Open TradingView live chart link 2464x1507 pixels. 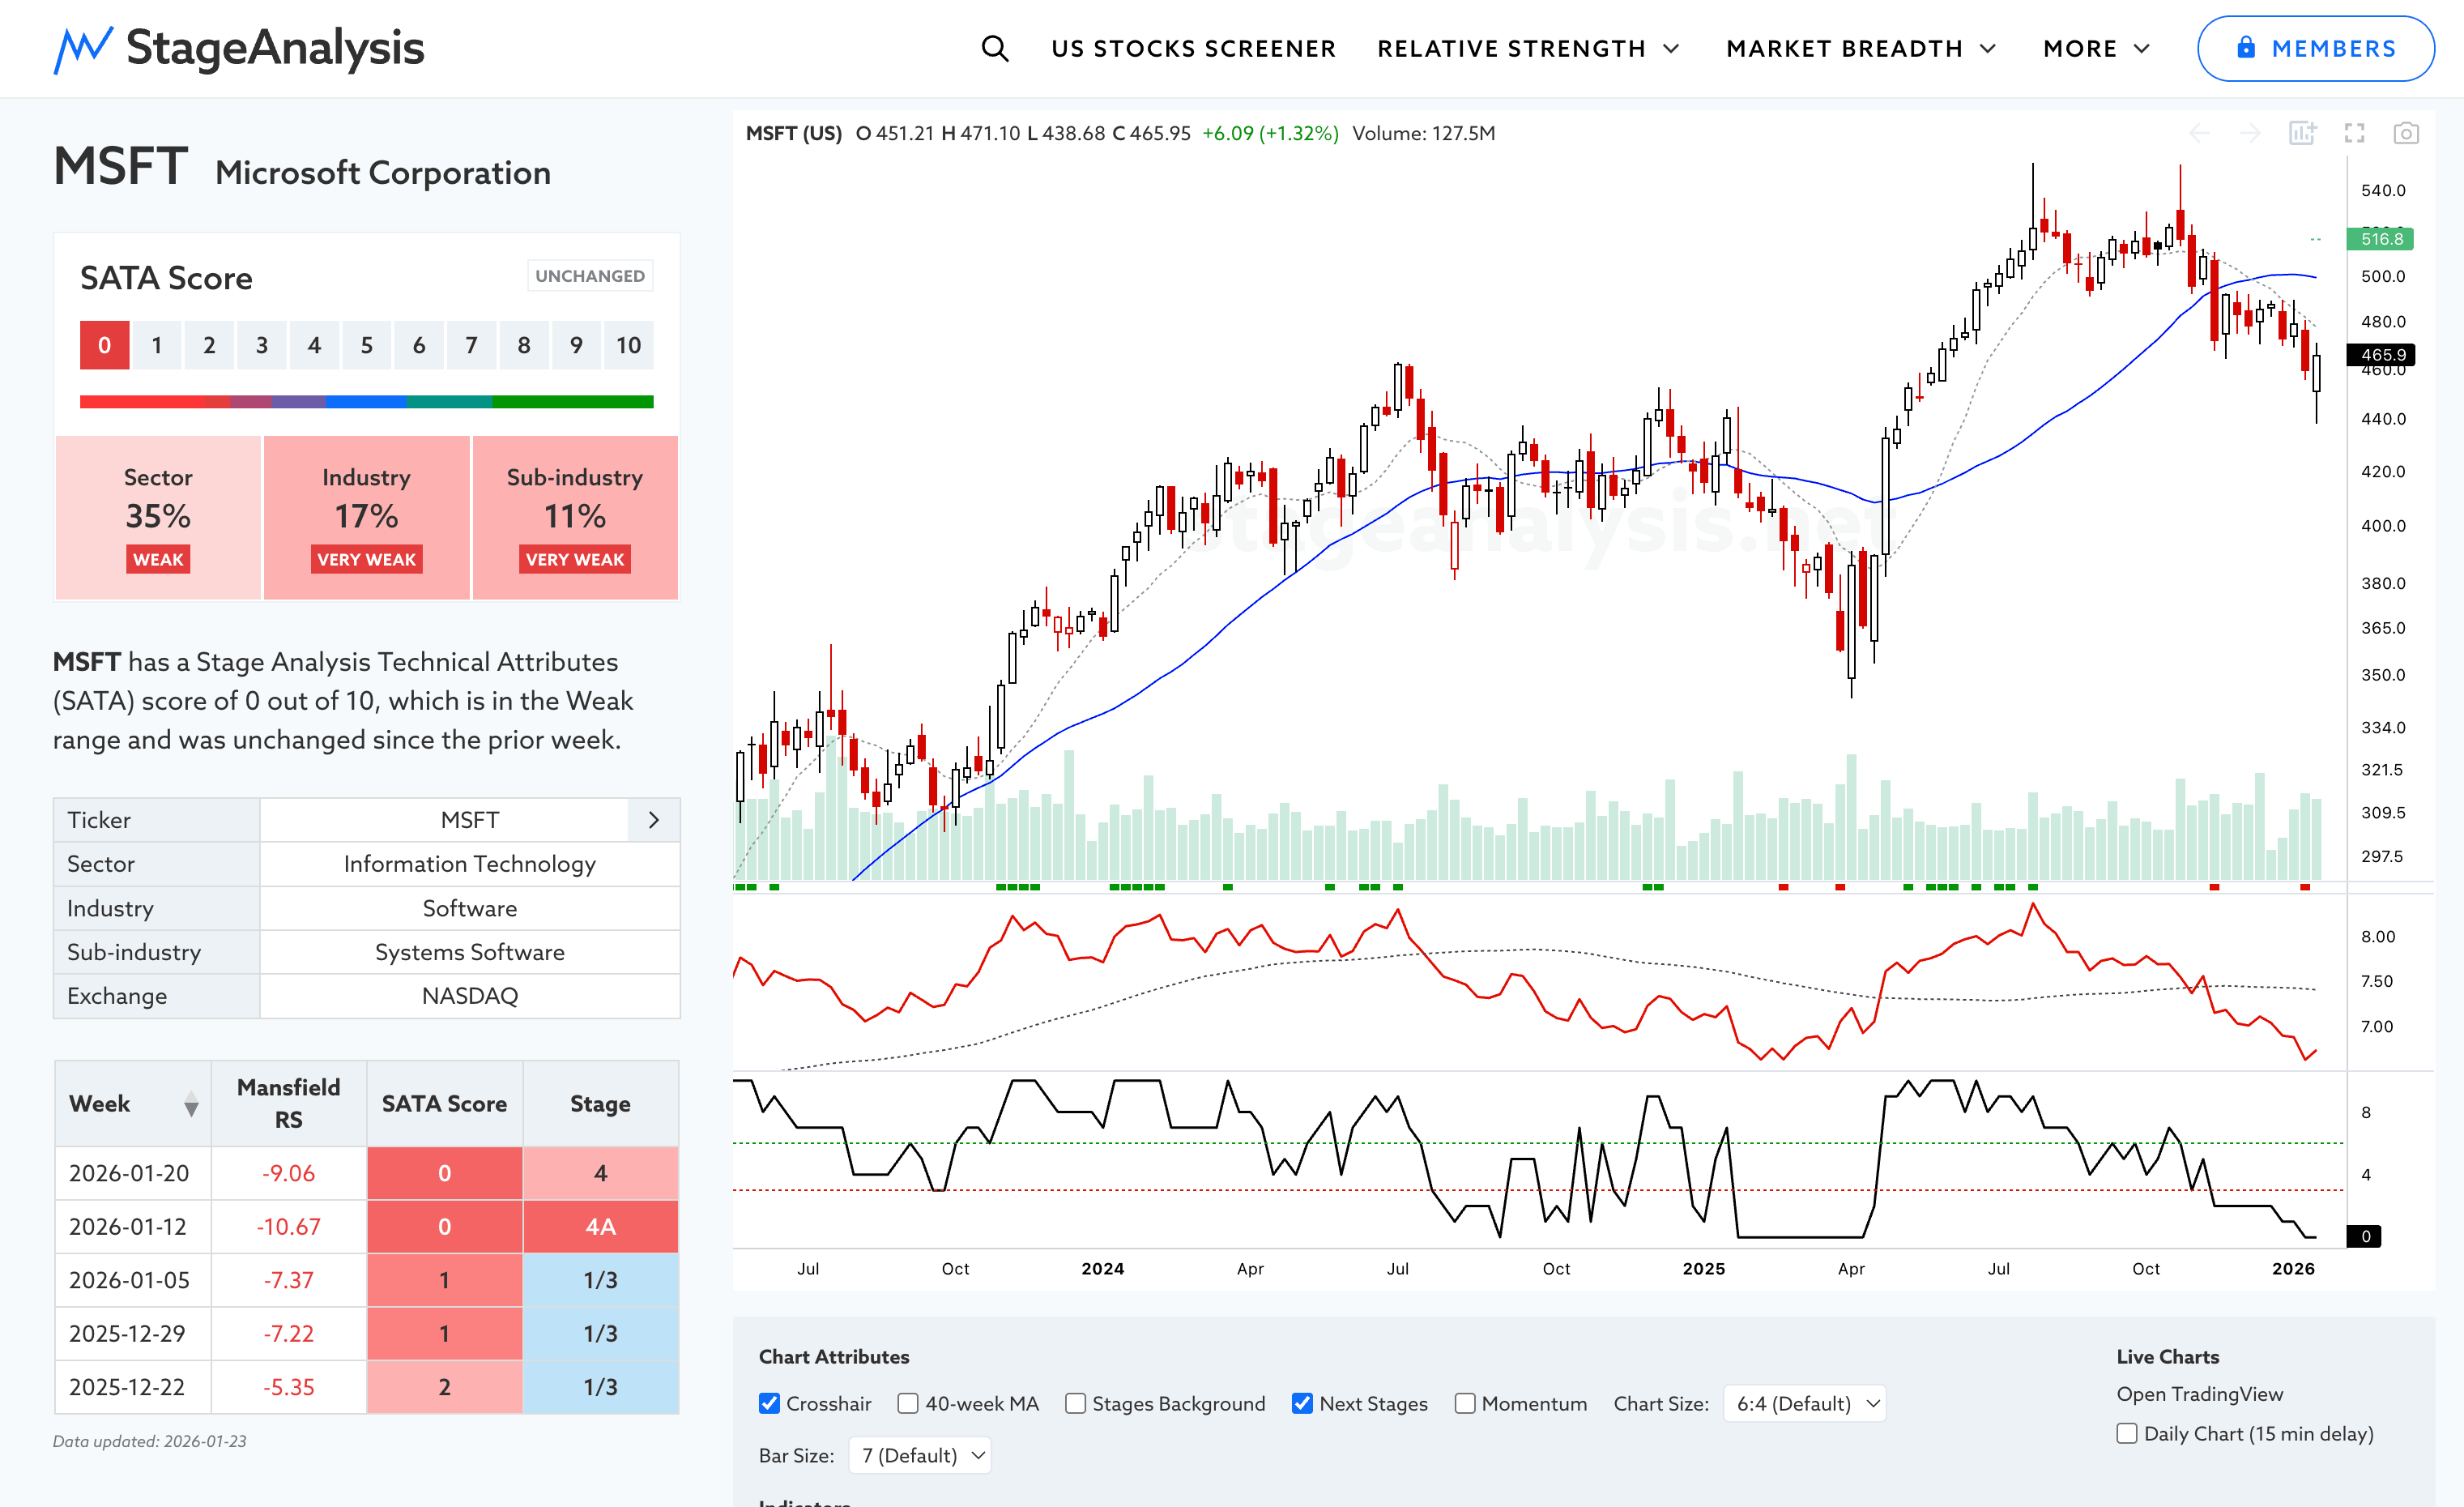[x=2199, y=1394]
